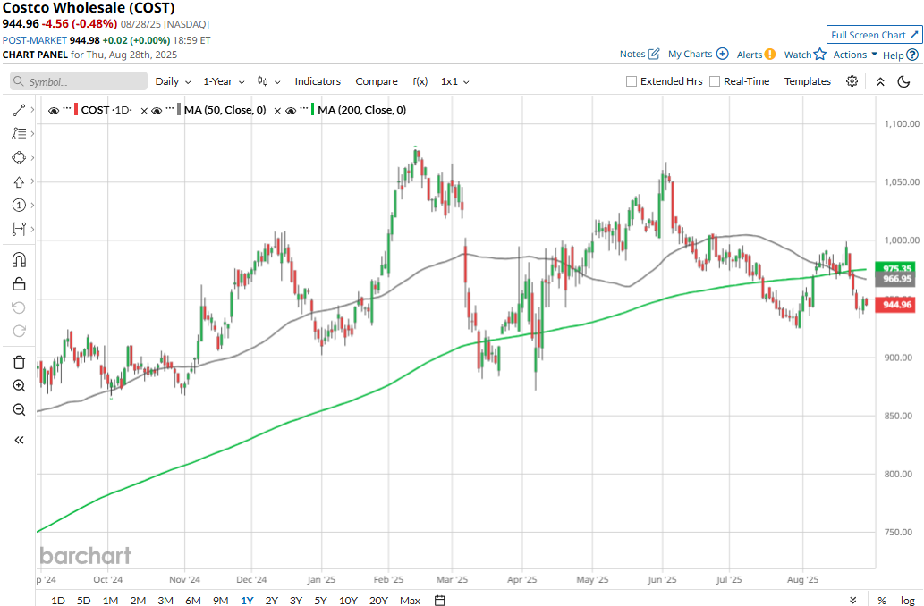
Task: Enable Real-Time checkbox
Action: point(714,81)
